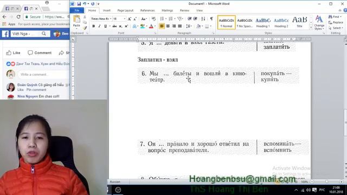Click the Russian language status indicator
This screenshot has height=195, width=347.
115,182
